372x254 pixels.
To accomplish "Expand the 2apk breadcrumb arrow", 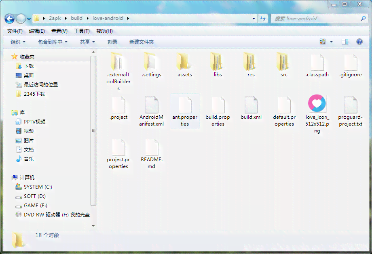I will tap(66, 18).
